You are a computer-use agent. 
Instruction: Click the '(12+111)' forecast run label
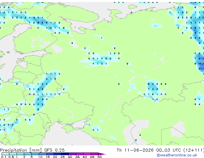(194, 150)
